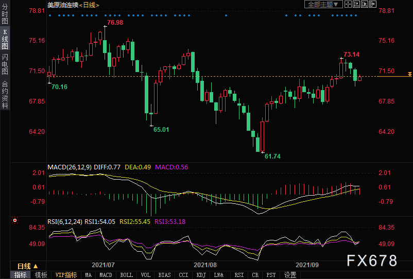Click the orange price marker arrows on right axis
This screenshot has height=279, width=413.
coord(409,74)
